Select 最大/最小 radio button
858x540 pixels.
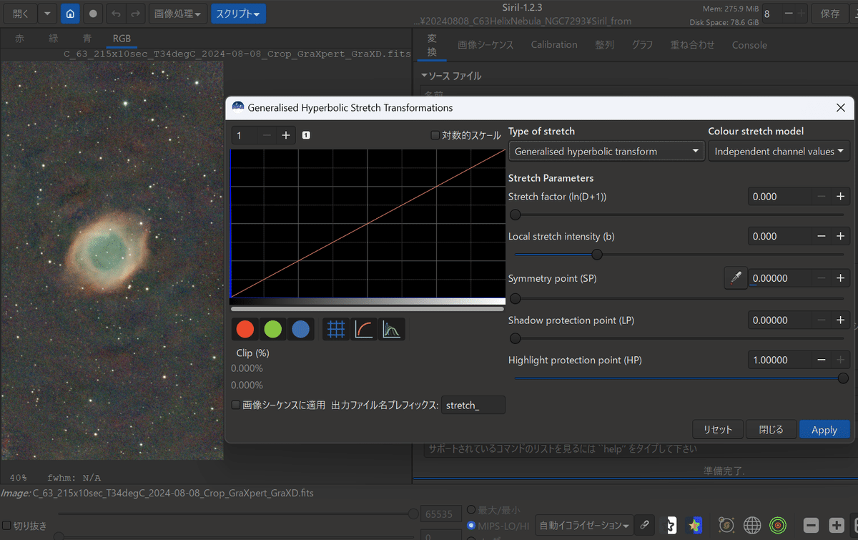pos(471,510)
